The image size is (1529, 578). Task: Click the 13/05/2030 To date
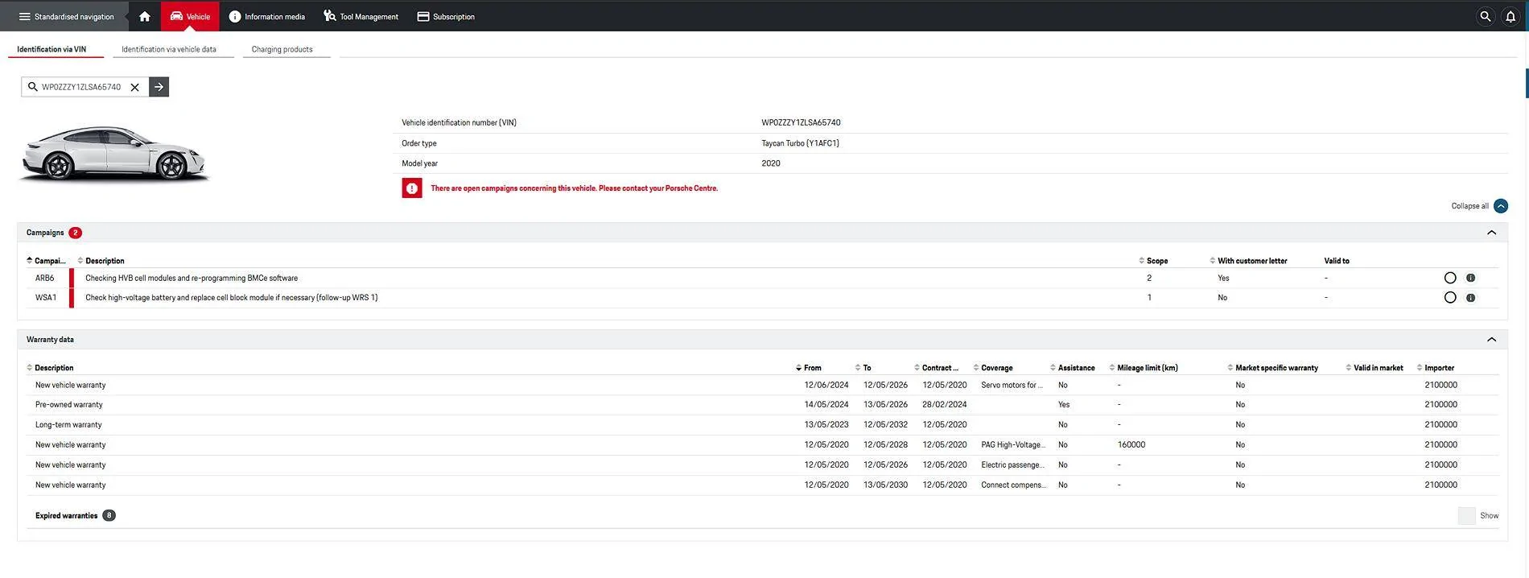[x=885, y=485]
